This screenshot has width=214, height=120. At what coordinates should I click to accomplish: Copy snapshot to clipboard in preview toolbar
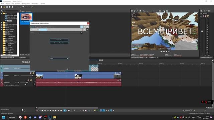tap(164, 11)
